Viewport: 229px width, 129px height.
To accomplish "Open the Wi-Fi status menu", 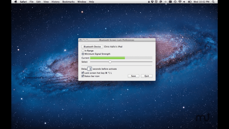I will [180, 2].
